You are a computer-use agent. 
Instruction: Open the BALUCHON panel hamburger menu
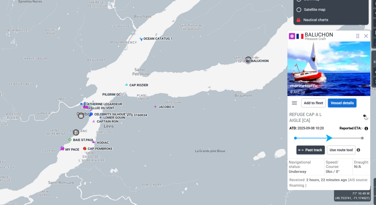coord(294,103)
